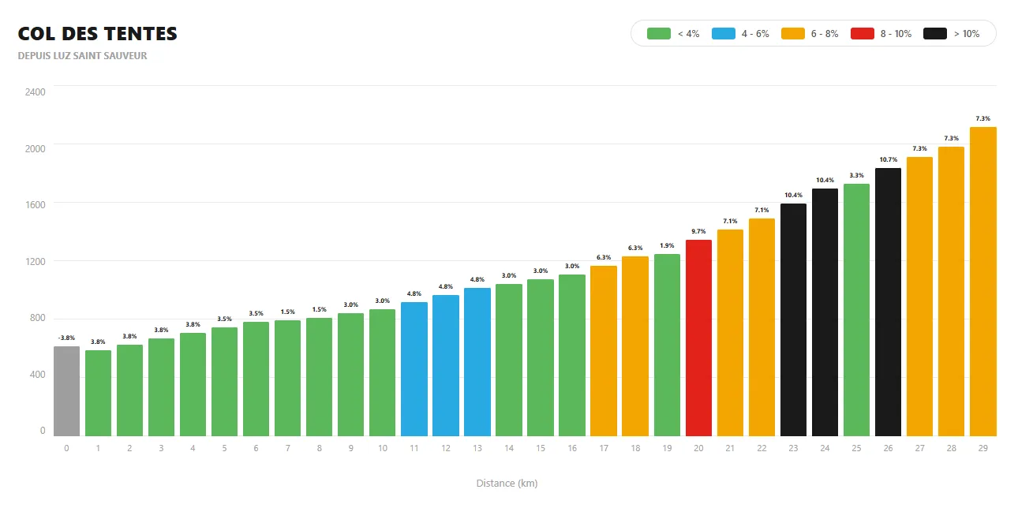Screen dimensions: 1018x508
Task: Click the '< 4%' legend label
Action: click(688, 34)
